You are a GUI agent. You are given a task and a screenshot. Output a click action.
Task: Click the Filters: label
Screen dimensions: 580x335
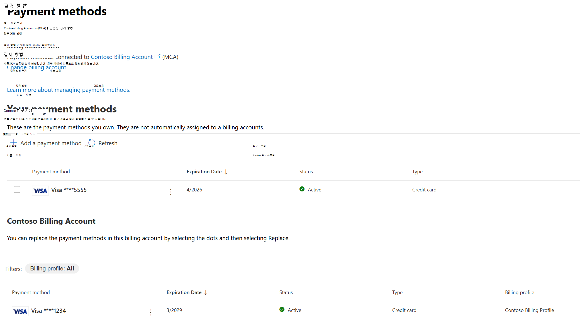(14, 269)
